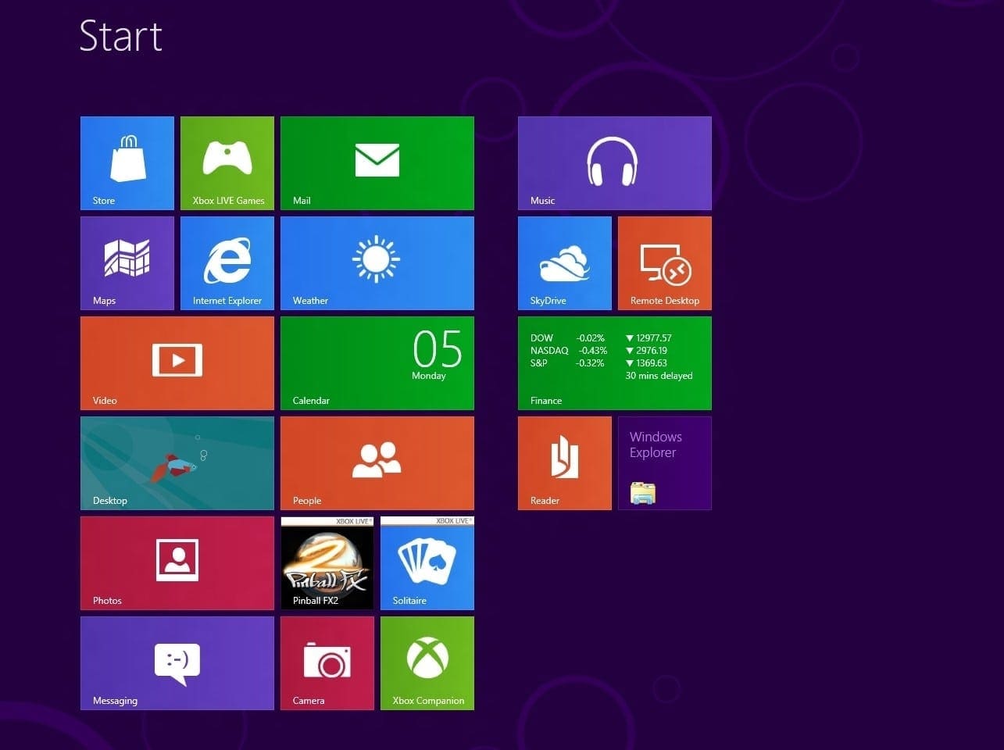
Task: Open Windows Explorer tile
Action: (x=664, y=462)
